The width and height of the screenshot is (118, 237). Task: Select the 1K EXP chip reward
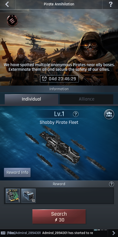click(x=13, y=196)
